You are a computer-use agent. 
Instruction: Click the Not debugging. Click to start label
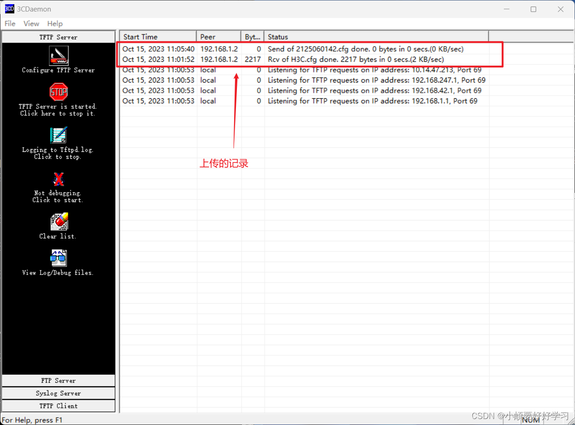pos(58,197)
